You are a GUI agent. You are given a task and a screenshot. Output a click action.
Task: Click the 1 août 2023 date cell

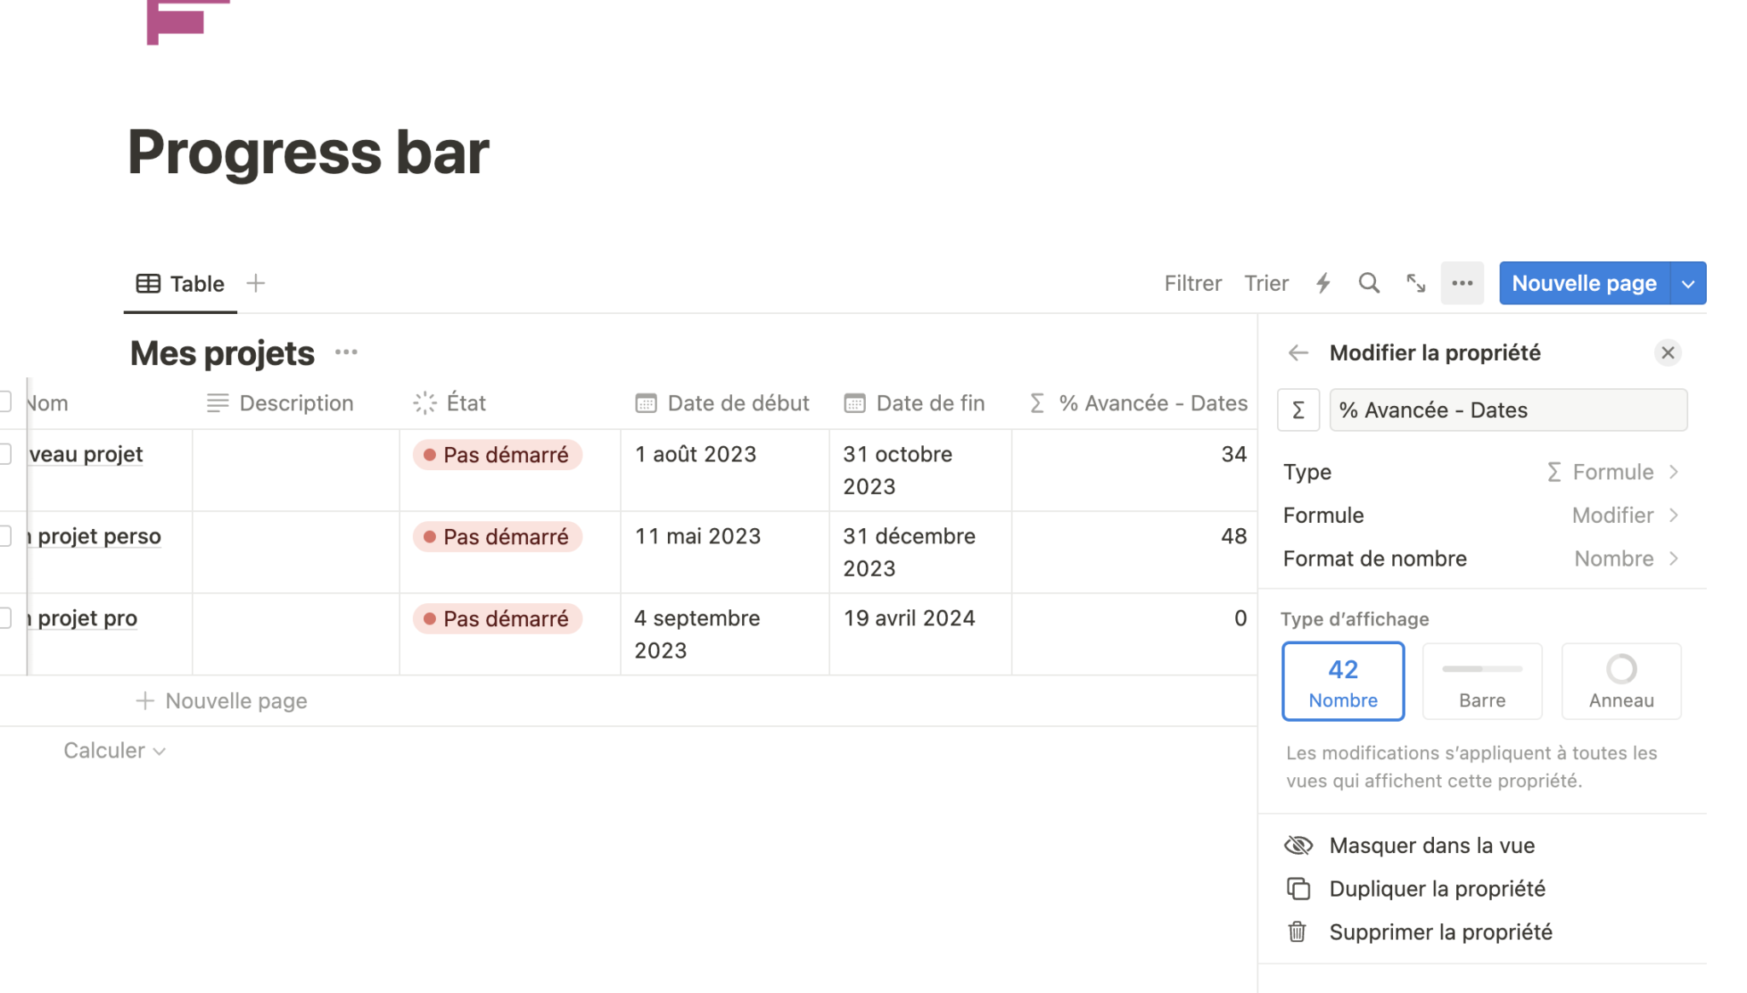(725, 470)
